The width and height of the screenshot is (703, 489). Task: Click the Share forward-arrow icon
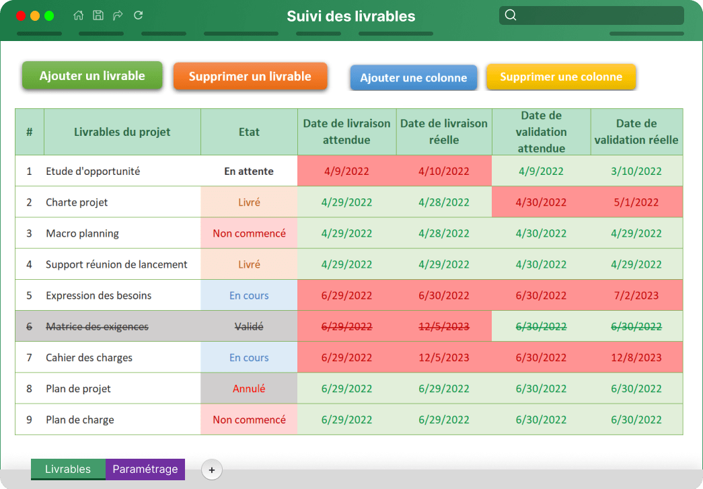pyautogui.click(x=117, y=15)
